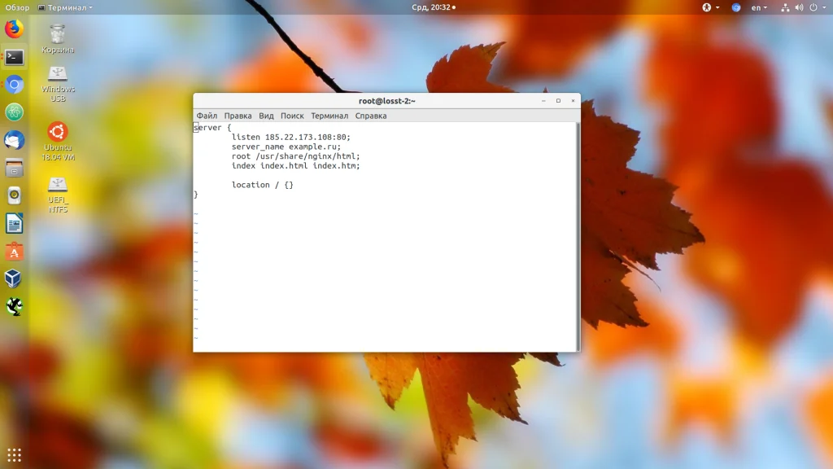Click the terminal vertical scrollbar
This screenshot has height=469, width=833.
tap(578, 237)
